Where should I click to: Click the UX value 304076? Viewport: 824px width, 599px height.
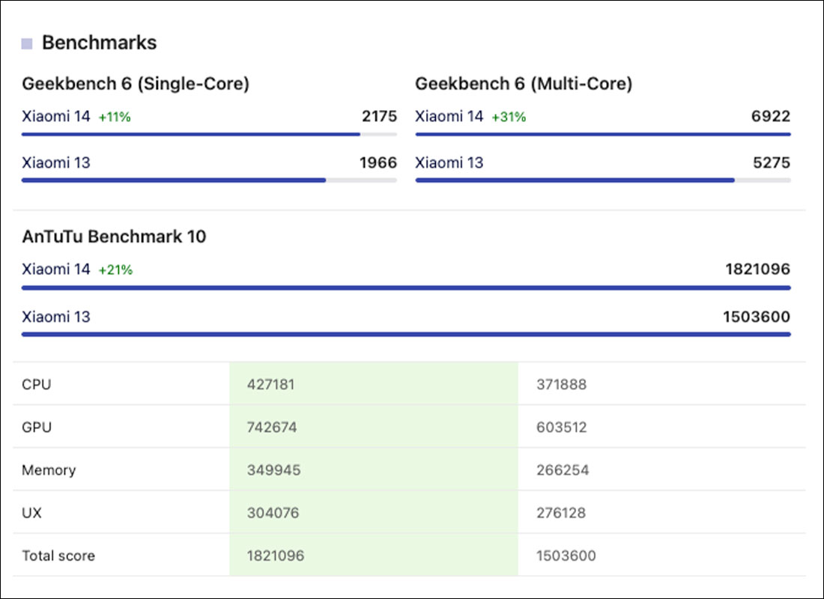(273, 513)
